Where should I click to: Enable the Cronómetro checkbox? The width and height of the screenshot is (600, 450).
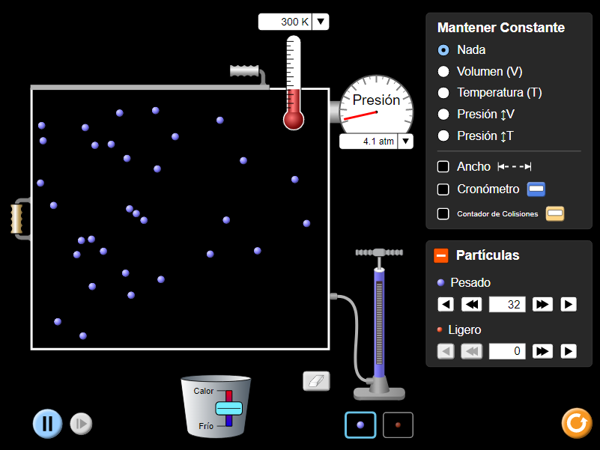point(443,189)
